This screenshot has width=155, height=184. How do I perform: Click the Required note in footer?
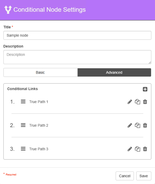[10, 174]
